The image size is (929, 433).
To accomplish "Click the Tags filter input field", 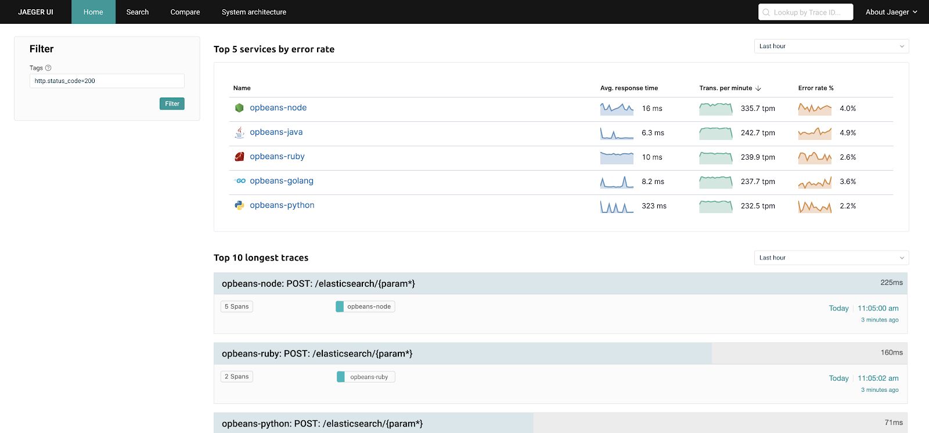I will tap(107, 81).
